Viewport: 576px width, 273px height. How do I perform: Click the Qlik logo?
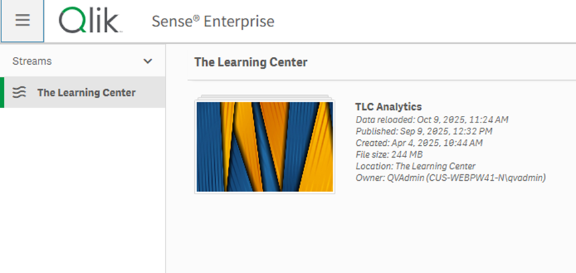[89, 21]
